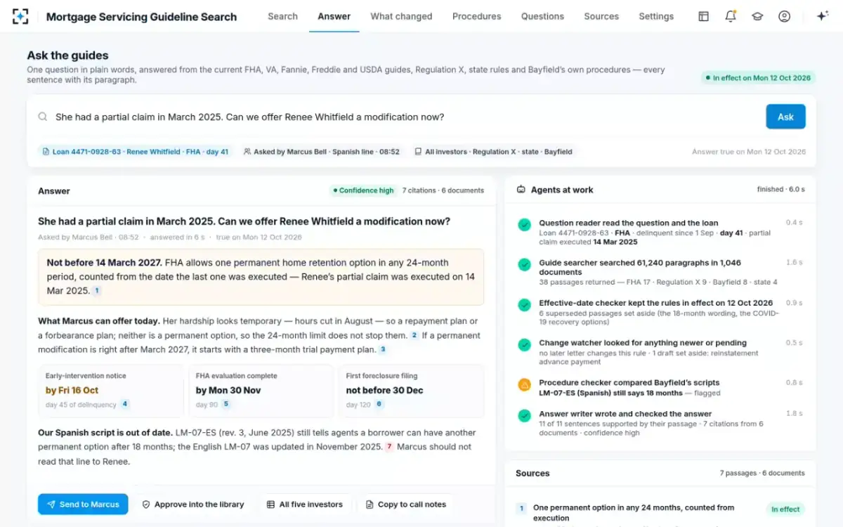Click source number 1 badge in Sources
The image size is (843, 527).
(521, 508)
